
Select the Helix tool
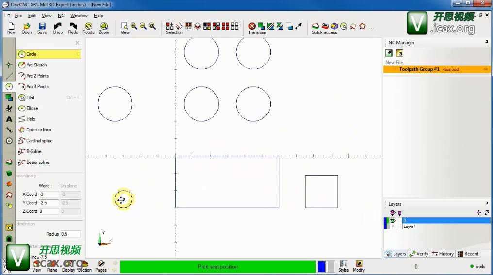point(49,119)
